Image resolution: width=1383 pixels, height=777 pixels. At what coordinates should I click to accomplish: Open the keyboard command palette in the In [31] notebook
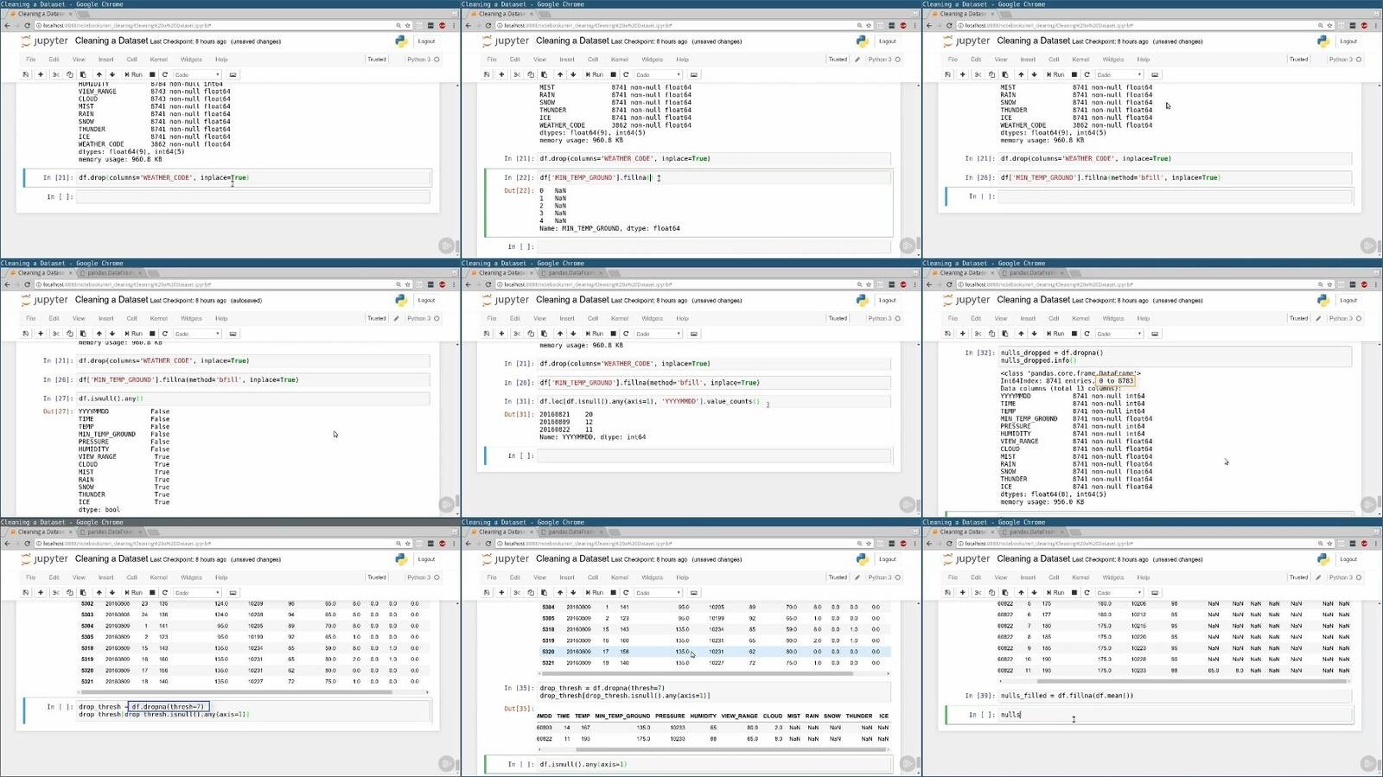(693, 334)
